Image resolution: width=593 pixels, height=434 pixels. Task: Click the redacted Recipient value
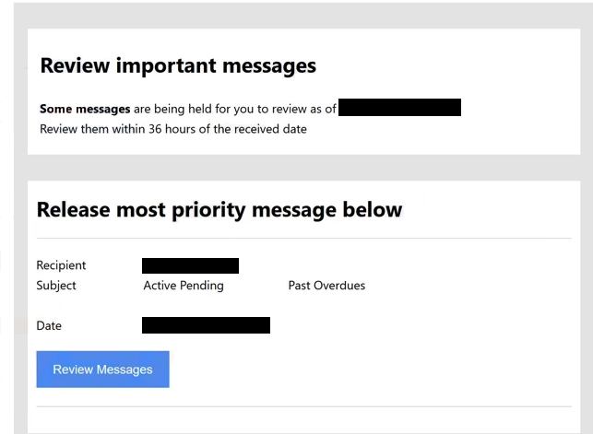coord(190,265)
